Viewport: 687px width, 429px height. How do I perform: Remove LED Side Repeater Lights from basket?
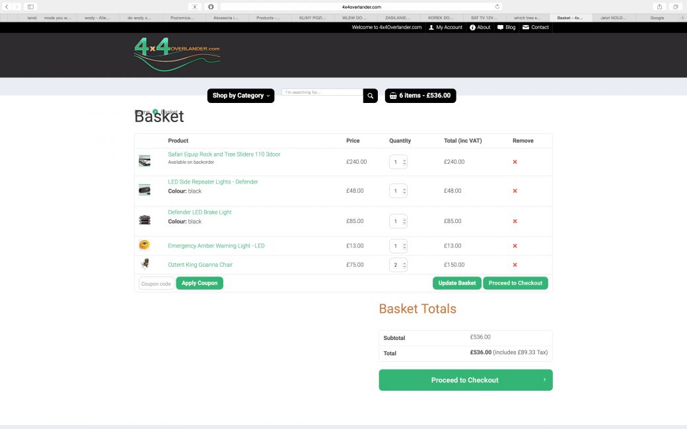point(515,191)
